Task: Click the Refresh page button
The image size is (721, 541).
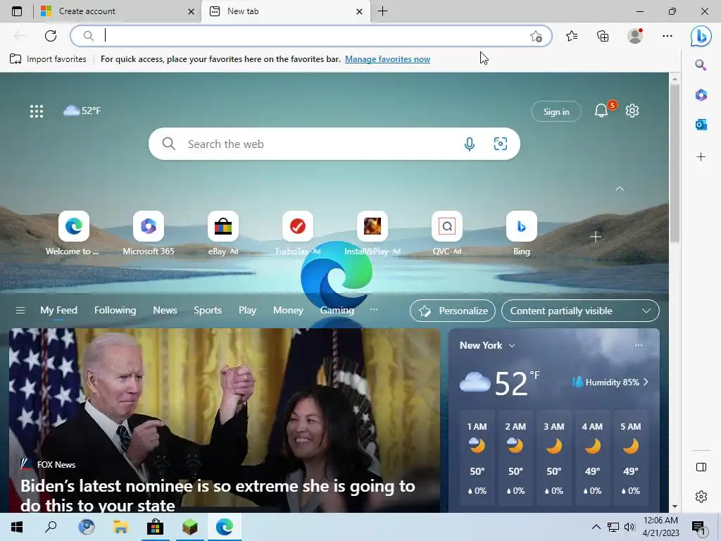Action: (51, 35)
